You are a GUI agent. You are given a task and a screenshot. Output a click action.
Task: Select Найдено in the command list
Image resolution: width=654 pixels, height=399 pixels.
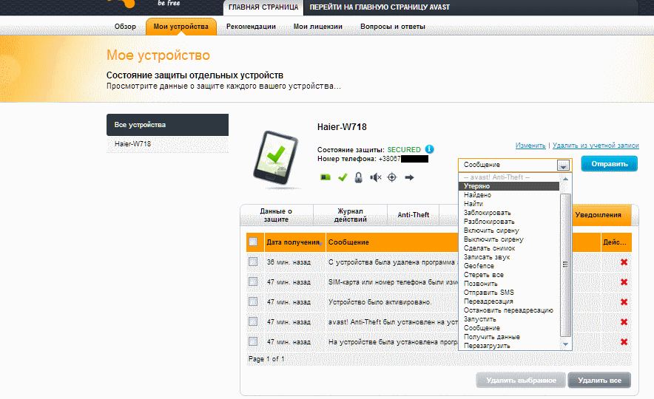(x=509, y=195)
